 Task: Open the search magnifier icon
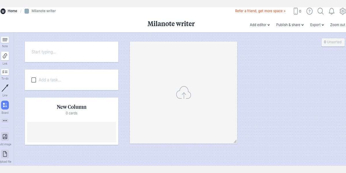tap(320, 11)
